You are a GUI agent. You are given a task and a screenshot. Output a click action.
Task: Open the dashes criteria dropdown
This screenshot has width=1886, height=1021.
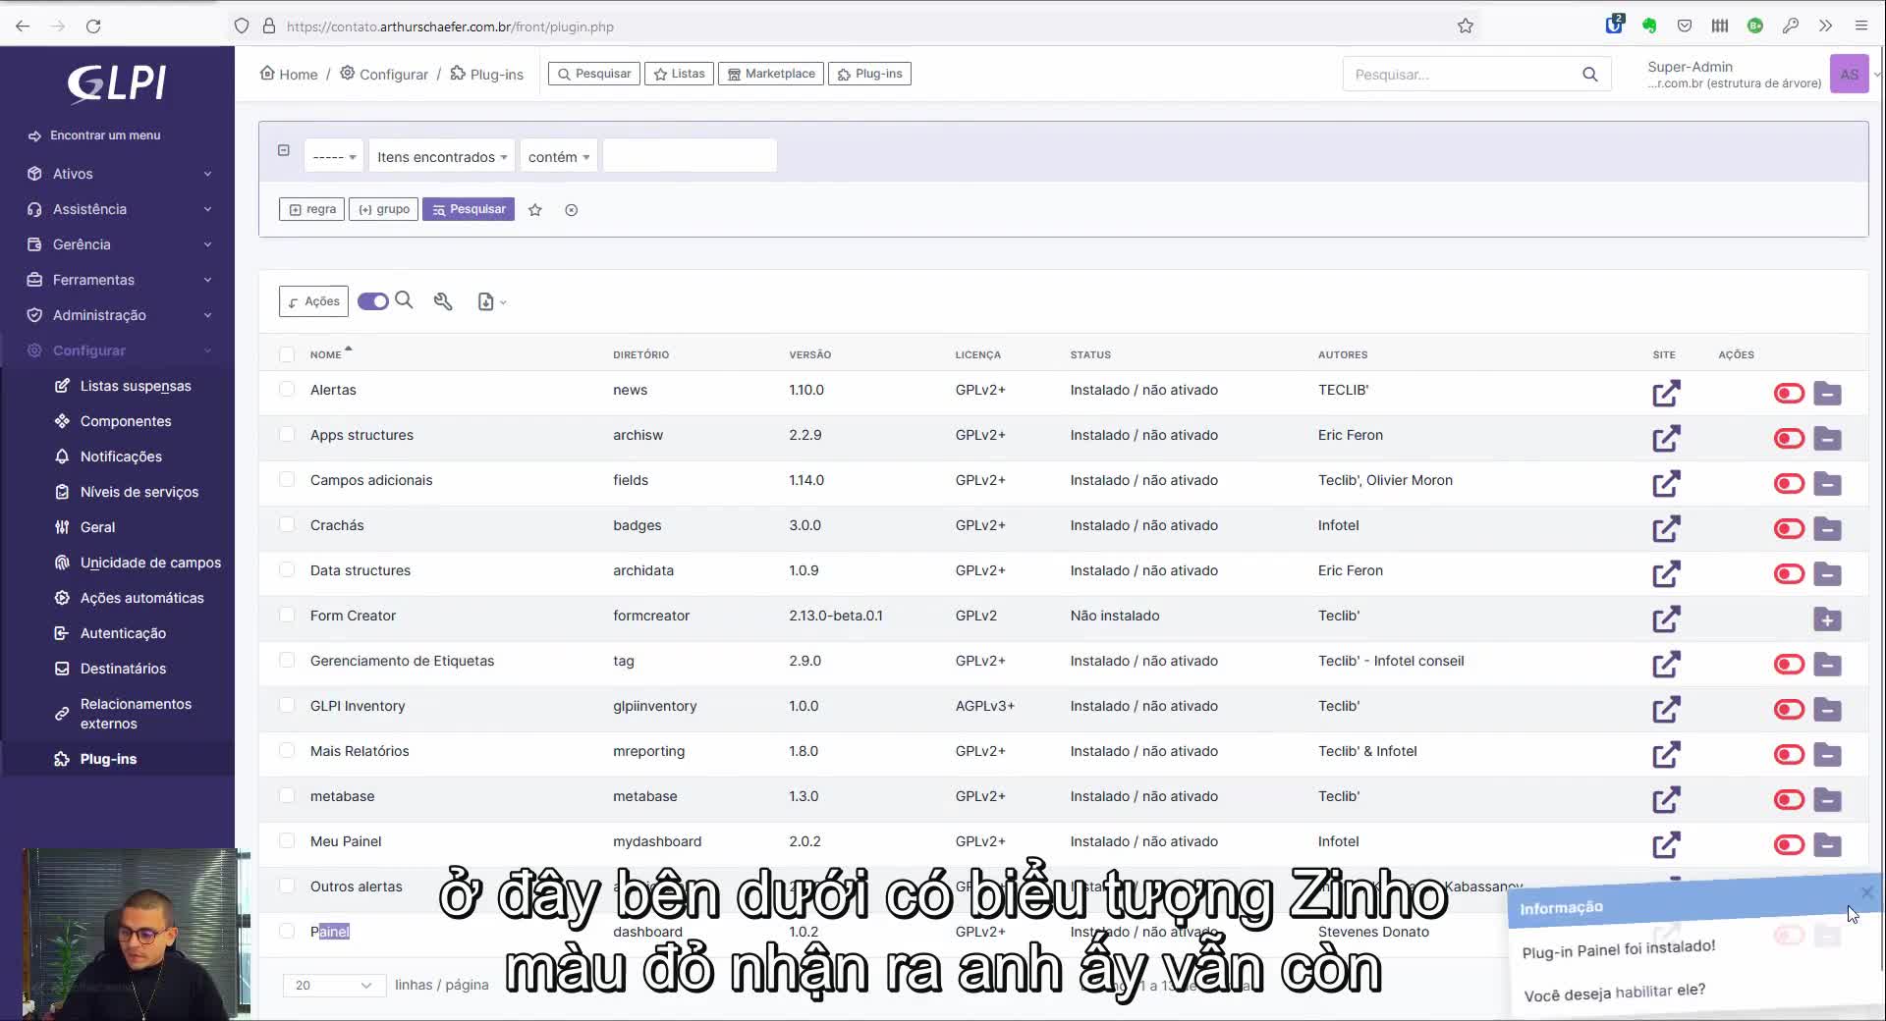(x=334, y=156)
